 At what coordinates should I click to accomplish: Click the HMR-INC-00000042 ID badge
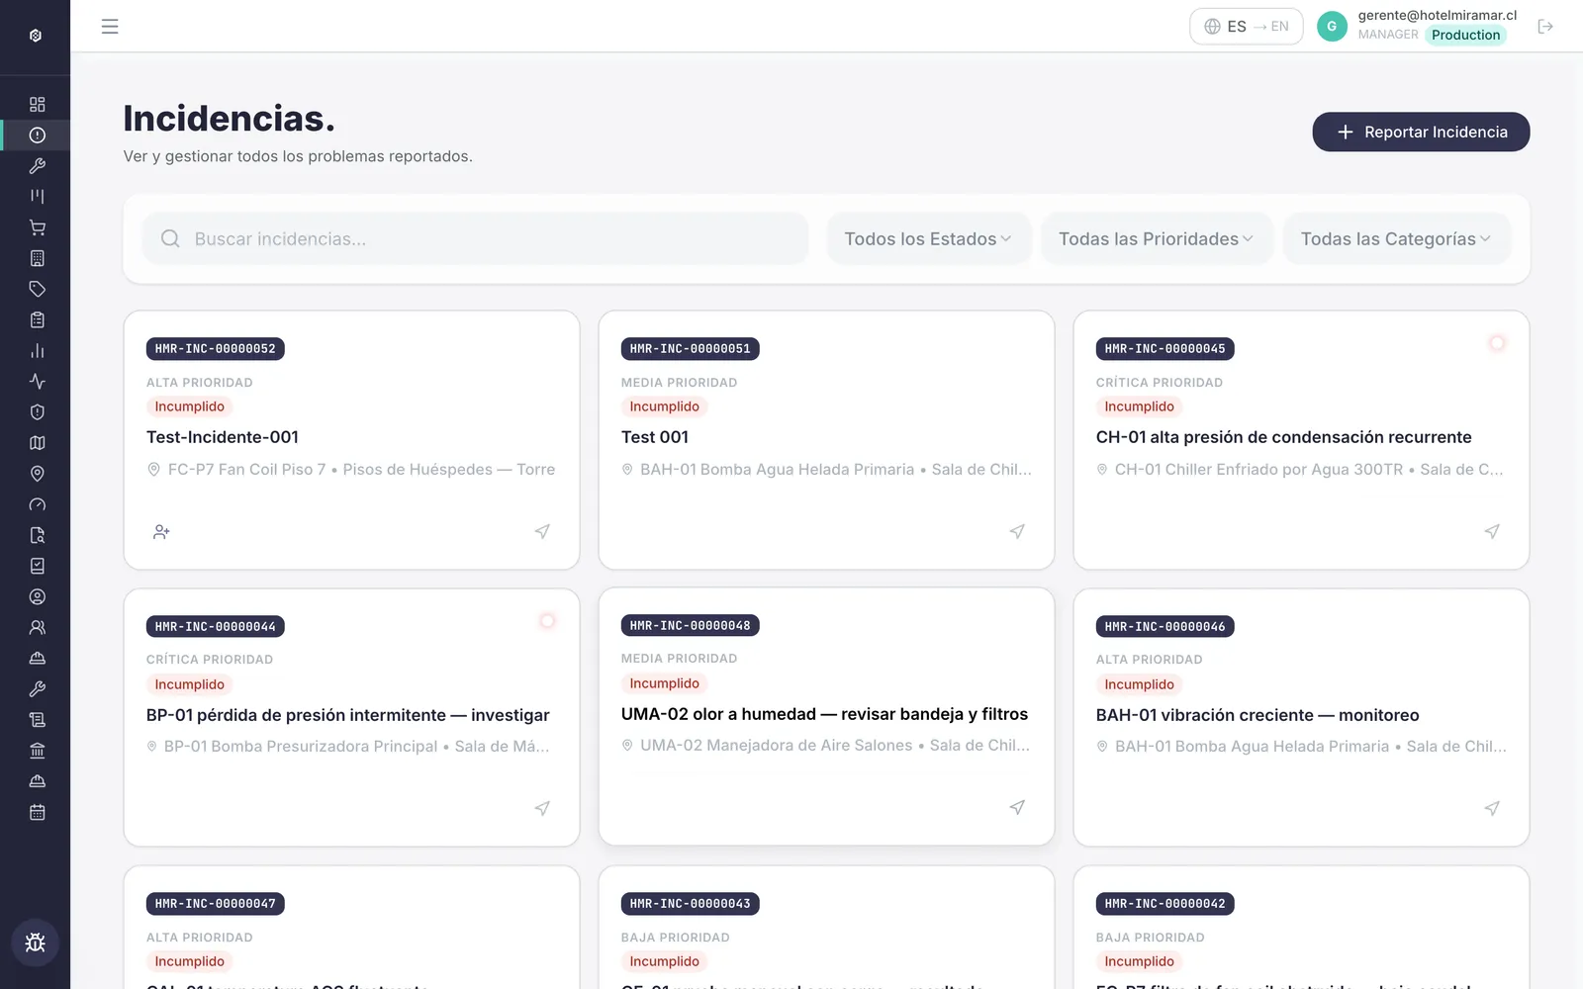1165,903
